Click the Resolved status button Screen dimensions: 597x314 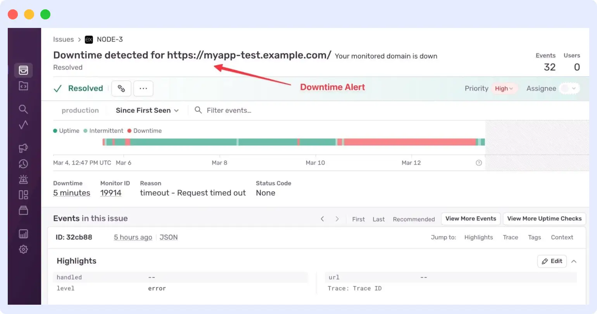85,88
